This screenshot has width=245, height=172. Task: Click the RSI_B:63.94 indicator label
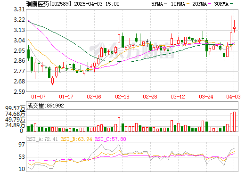click(x=76, y=139)
